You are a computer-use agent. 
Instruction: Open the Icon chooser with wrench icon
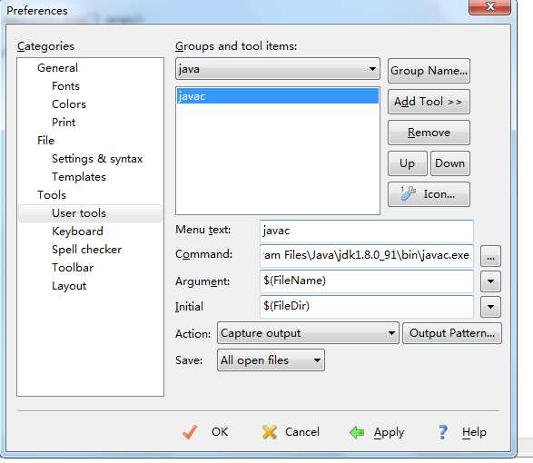pos(429,194)
